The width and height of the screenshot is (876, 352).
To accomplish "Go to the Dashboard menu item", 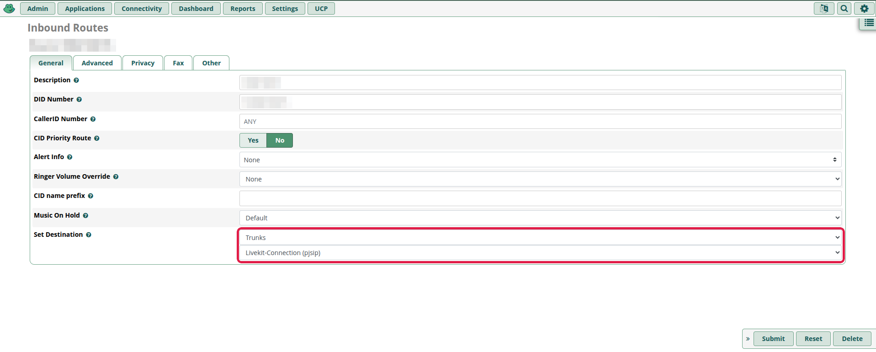I will (x=196, y=9).
